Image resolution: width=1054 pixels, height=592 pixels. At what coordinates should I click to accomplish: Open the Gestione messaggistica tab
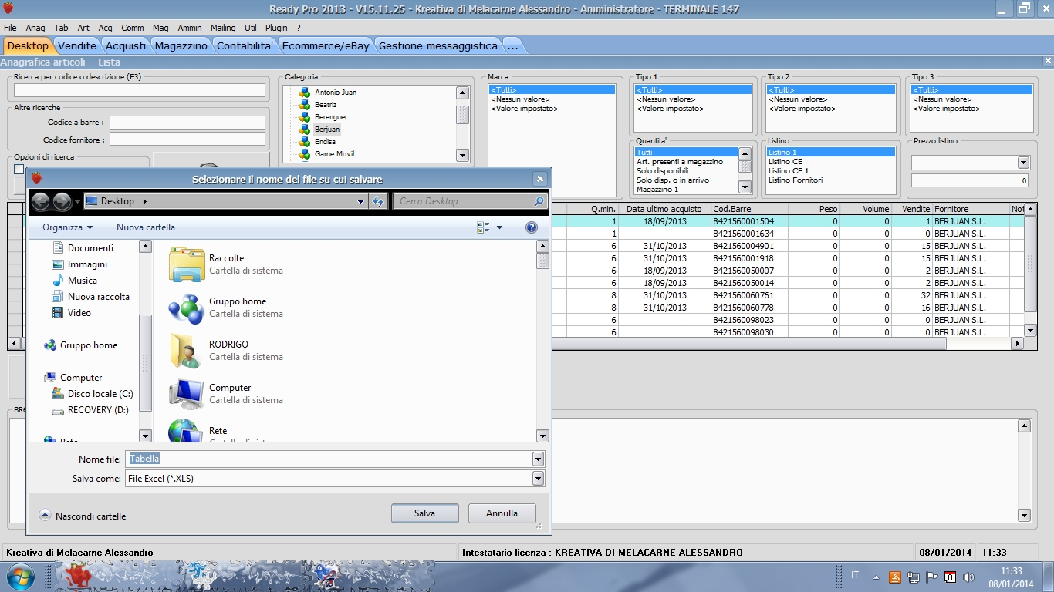tap(438, 45)
